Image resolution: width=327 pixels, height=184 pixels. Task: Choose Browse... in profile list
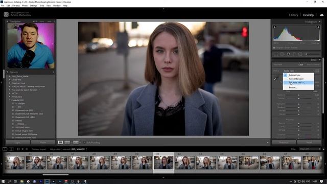298,87
